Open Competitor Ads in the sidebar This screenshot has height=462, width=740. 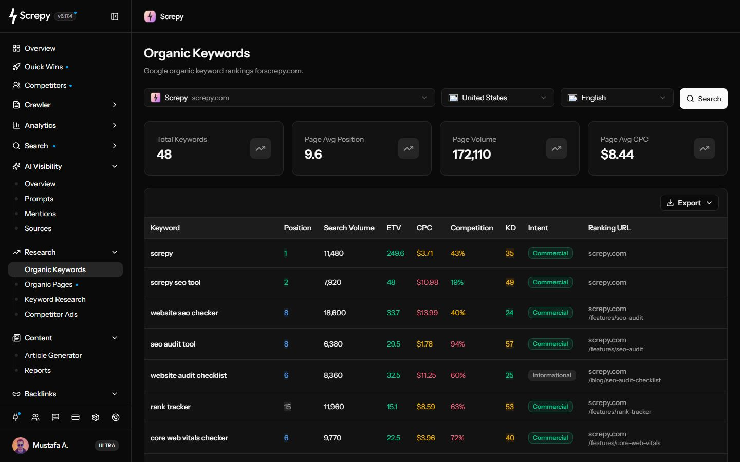51,314
